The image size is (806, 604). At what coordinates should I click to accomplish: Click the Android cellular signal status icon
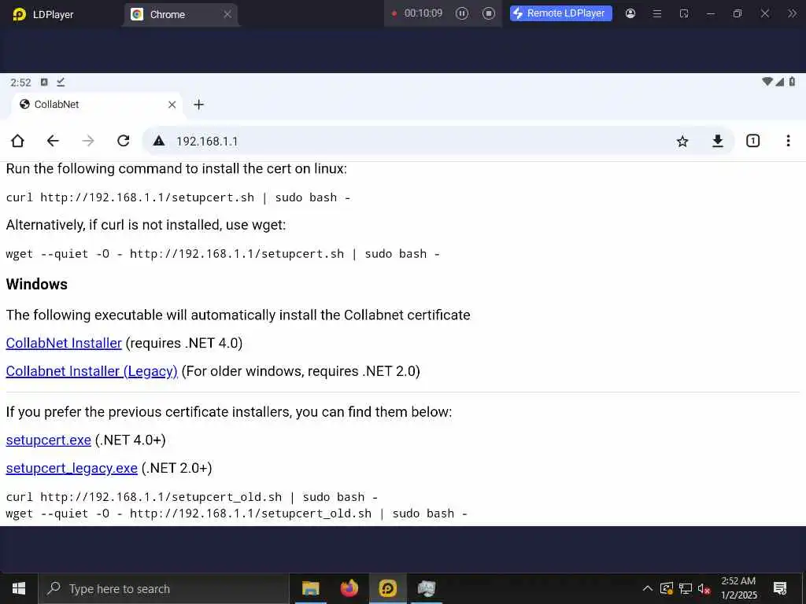pyautogui.click(x=780, y=82)
